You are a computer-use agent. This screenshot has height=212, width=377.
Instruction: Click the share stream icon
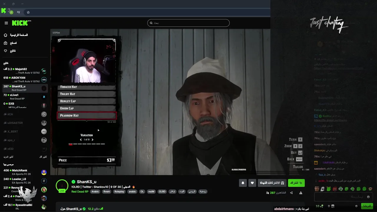(291, 193)
